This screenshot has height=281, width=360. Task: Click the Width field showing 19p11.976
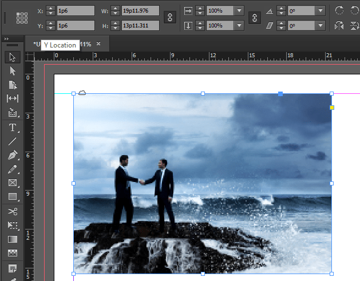(x=141, y=10)
